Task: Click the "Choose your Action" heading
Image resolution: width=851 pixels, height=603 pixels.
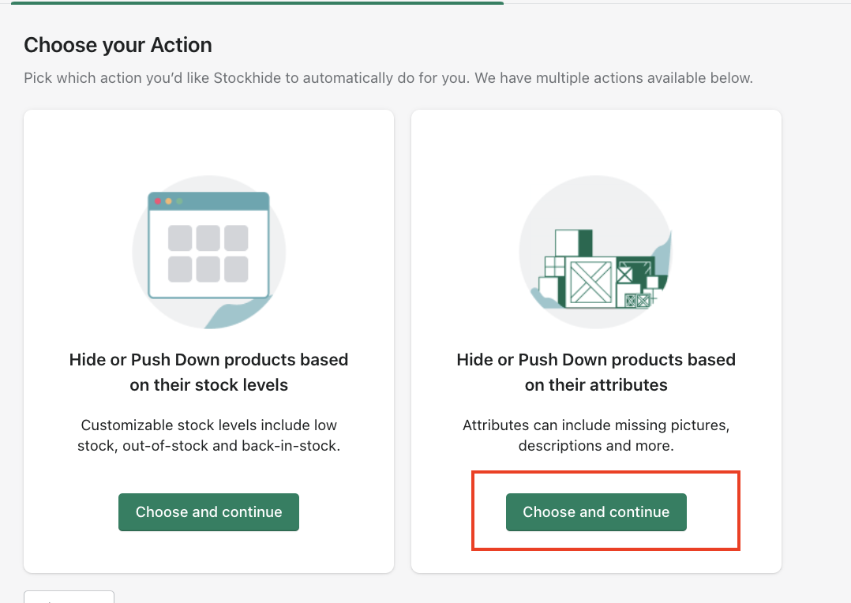Action: click(118, 45)
